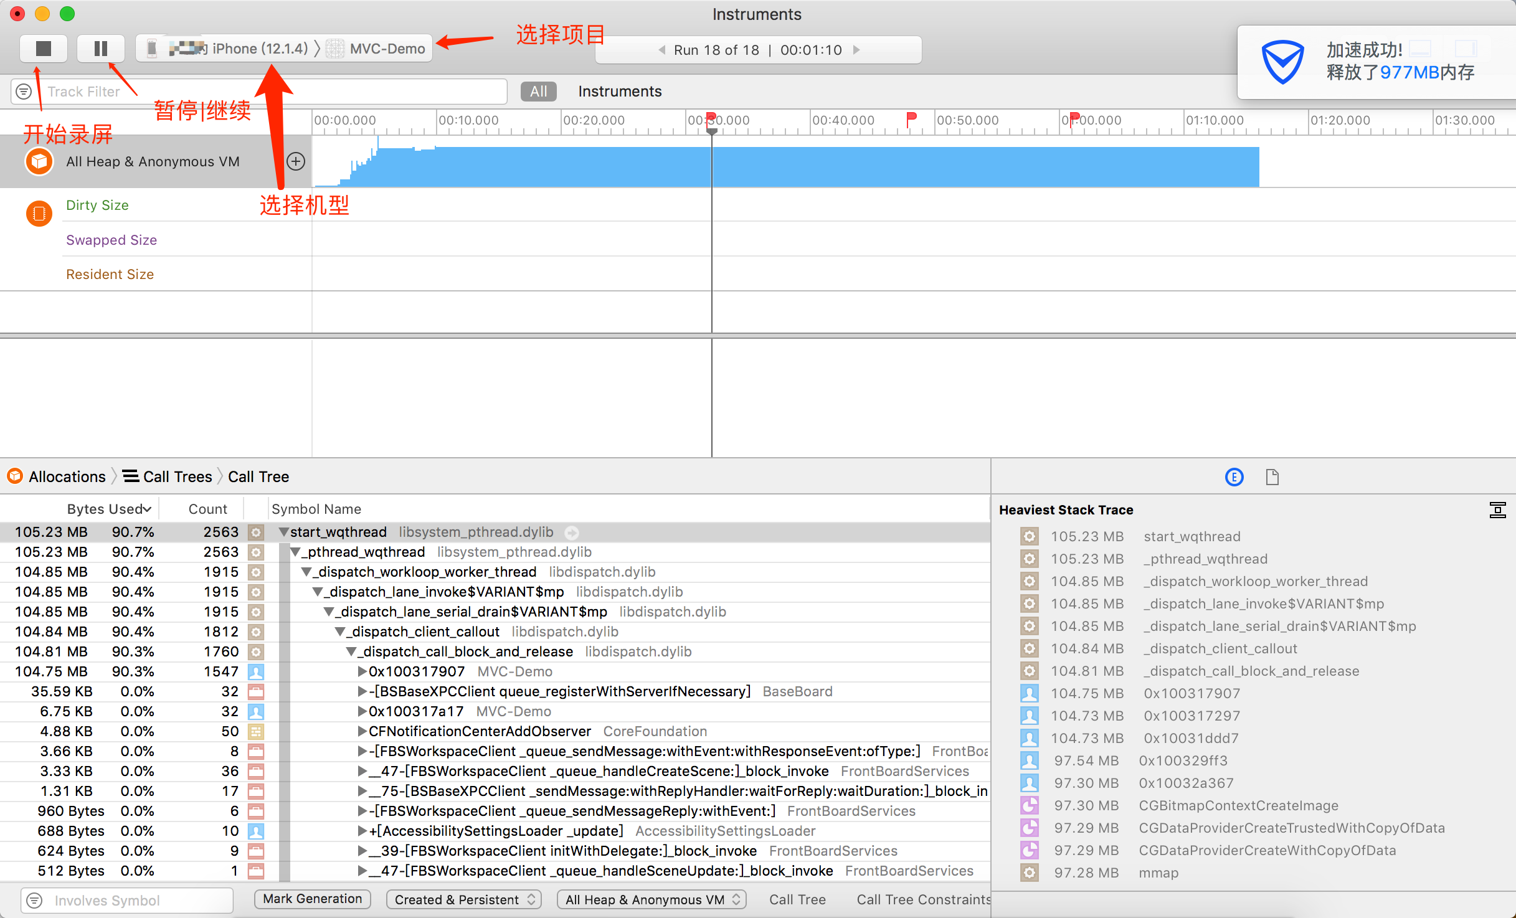Viewport: 1516px width, 918px height.
Task: Click user icon beside 0x10031ddd7 frame
Action: pos(1030,739)
